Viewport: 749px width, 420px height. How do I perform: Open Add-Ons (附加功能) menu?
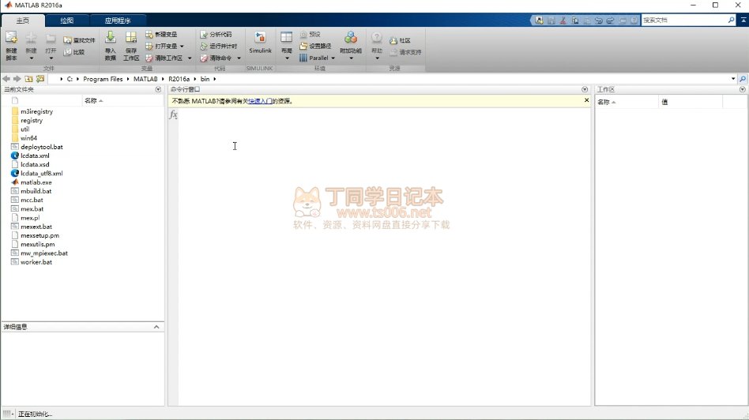pos(351,46)
